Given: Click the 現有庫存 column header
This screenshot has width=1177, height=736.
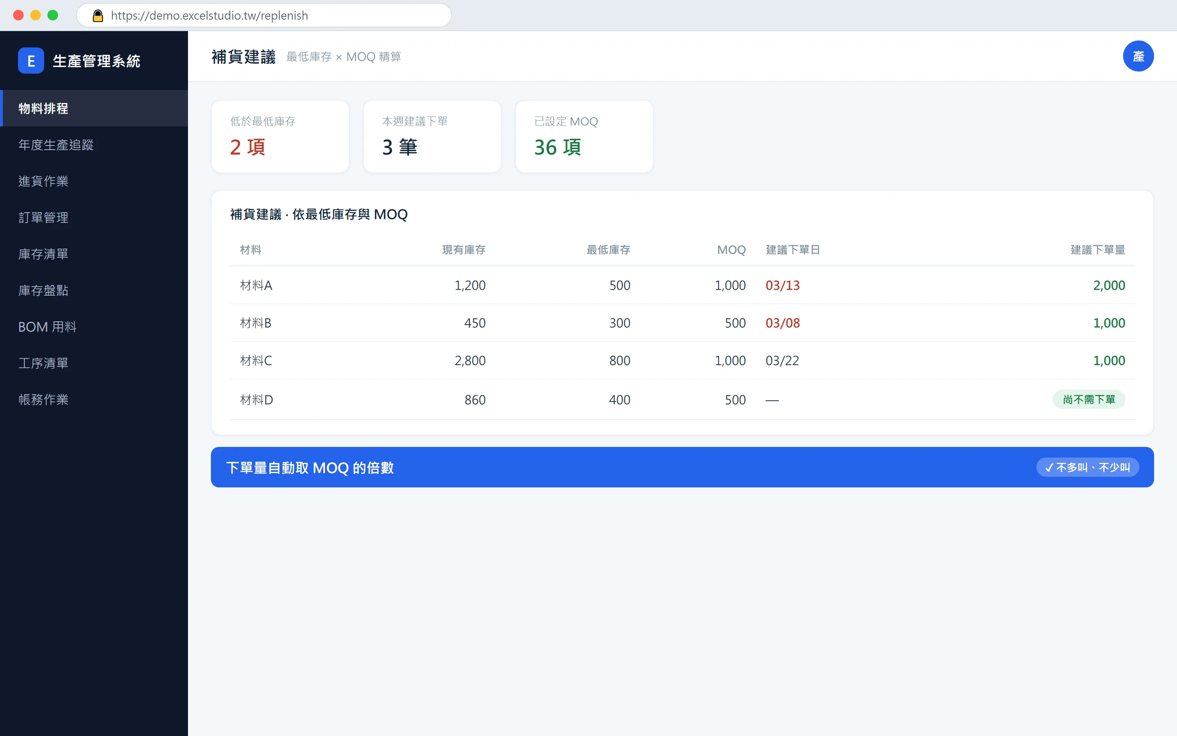Looking at the screenshot, I should click(463, 250).
